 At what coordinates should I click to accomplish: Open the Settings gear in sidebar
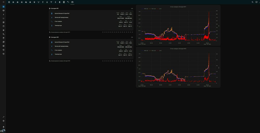[3, 121]
